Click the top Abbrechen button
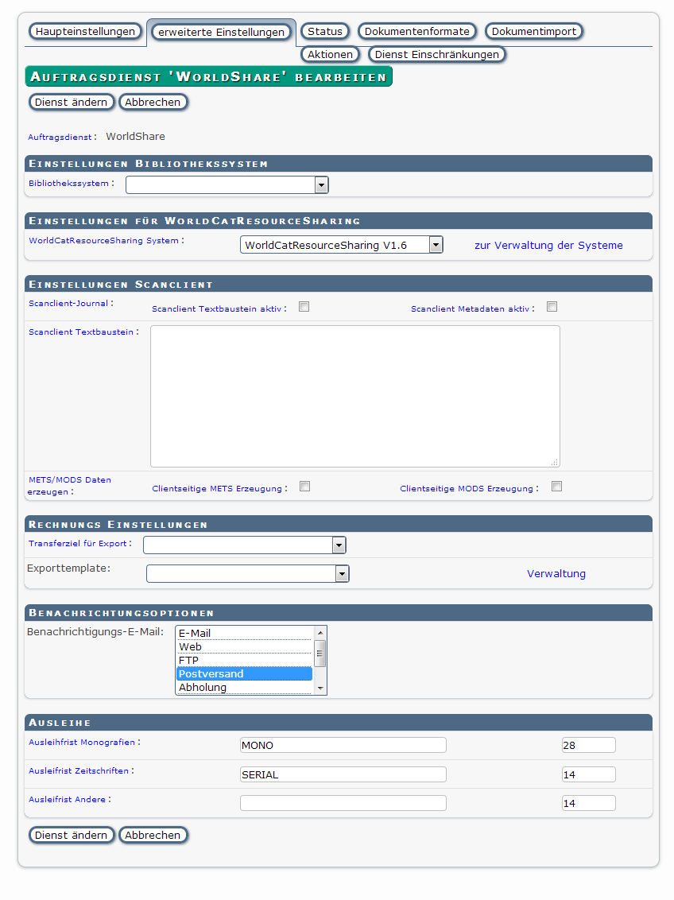674x900 pixels. pos(153,103)
